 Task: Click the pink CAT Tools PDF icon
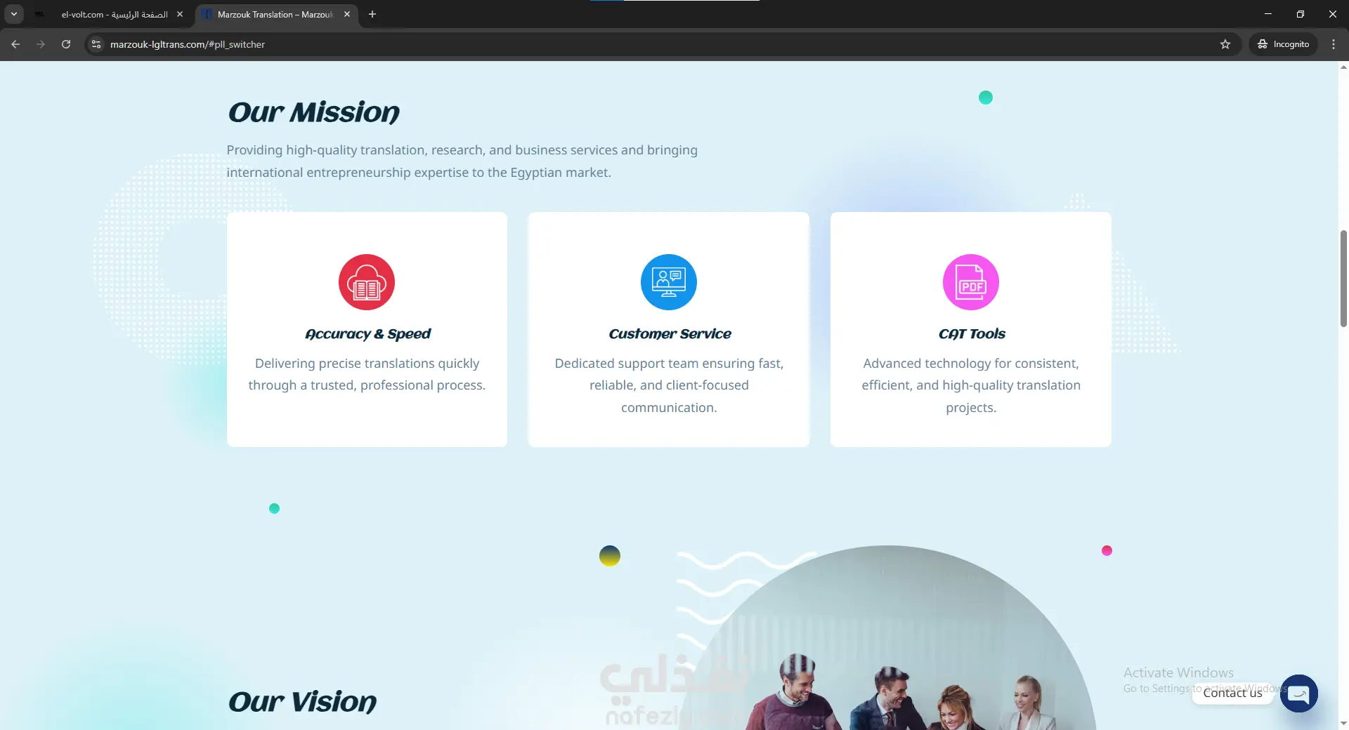(x=971, y=282)
